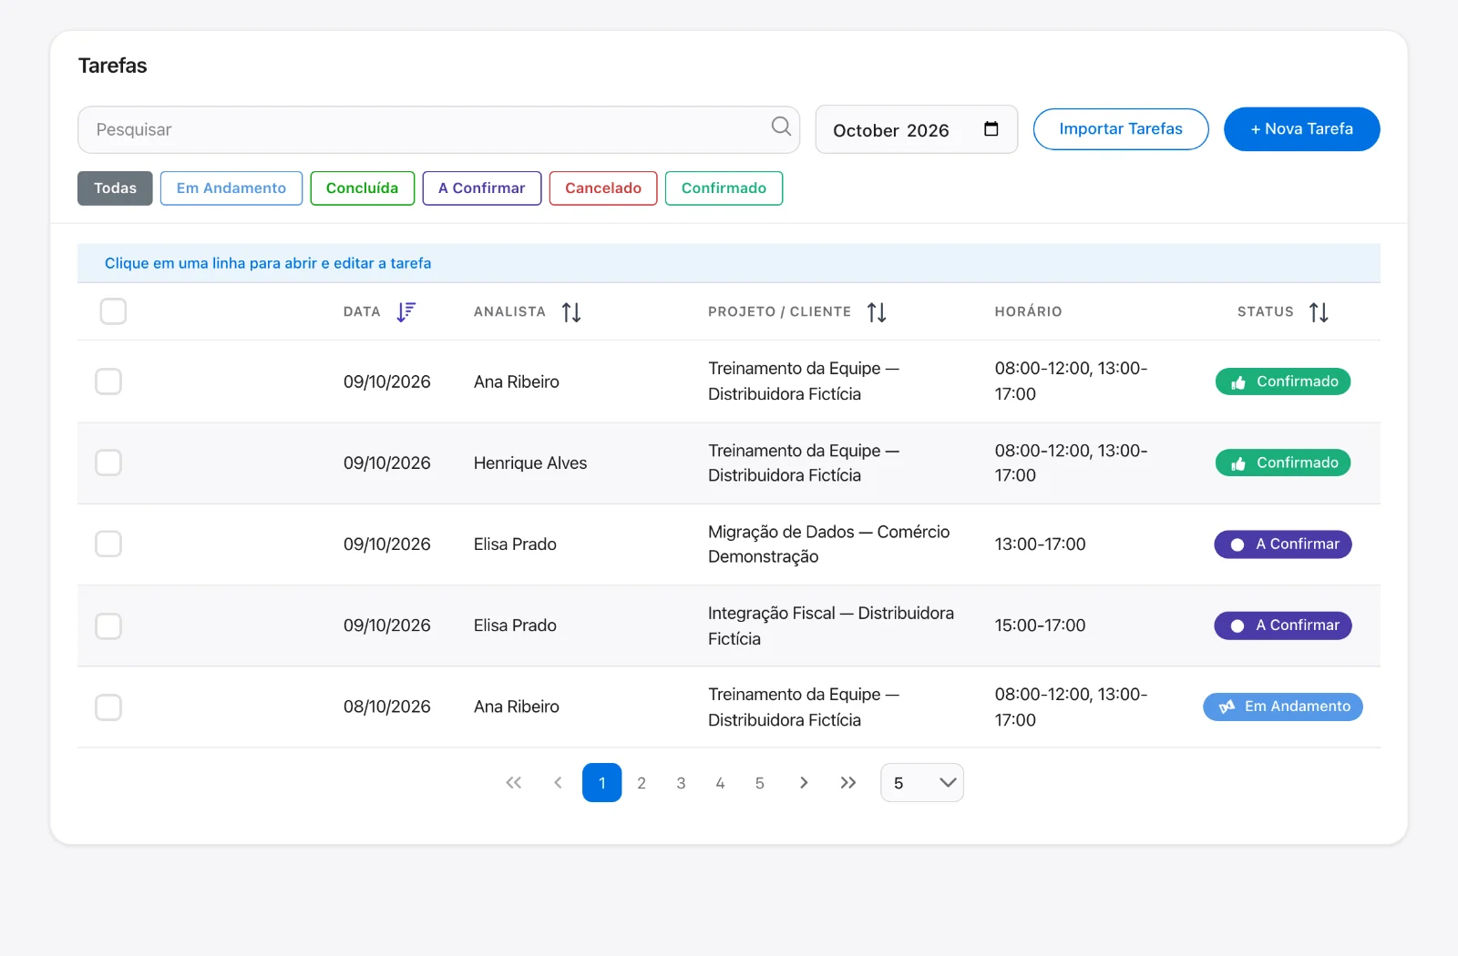
Task: Filter tasks by Cancelado
Action: (x=603, y=188)
